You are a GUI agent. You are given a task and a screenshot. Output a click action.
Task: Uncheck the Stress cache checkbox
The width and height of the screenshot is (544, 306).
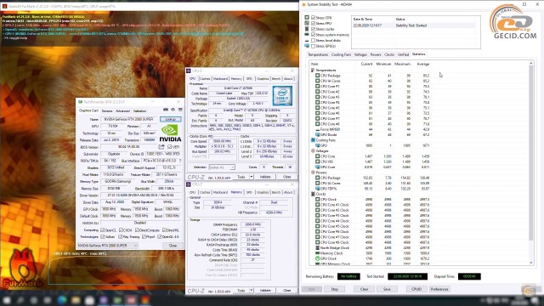coord(314,29)
